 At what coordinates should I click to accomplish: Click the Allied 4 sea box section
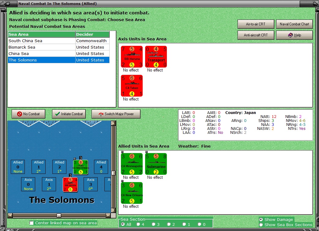click(101, 167)
